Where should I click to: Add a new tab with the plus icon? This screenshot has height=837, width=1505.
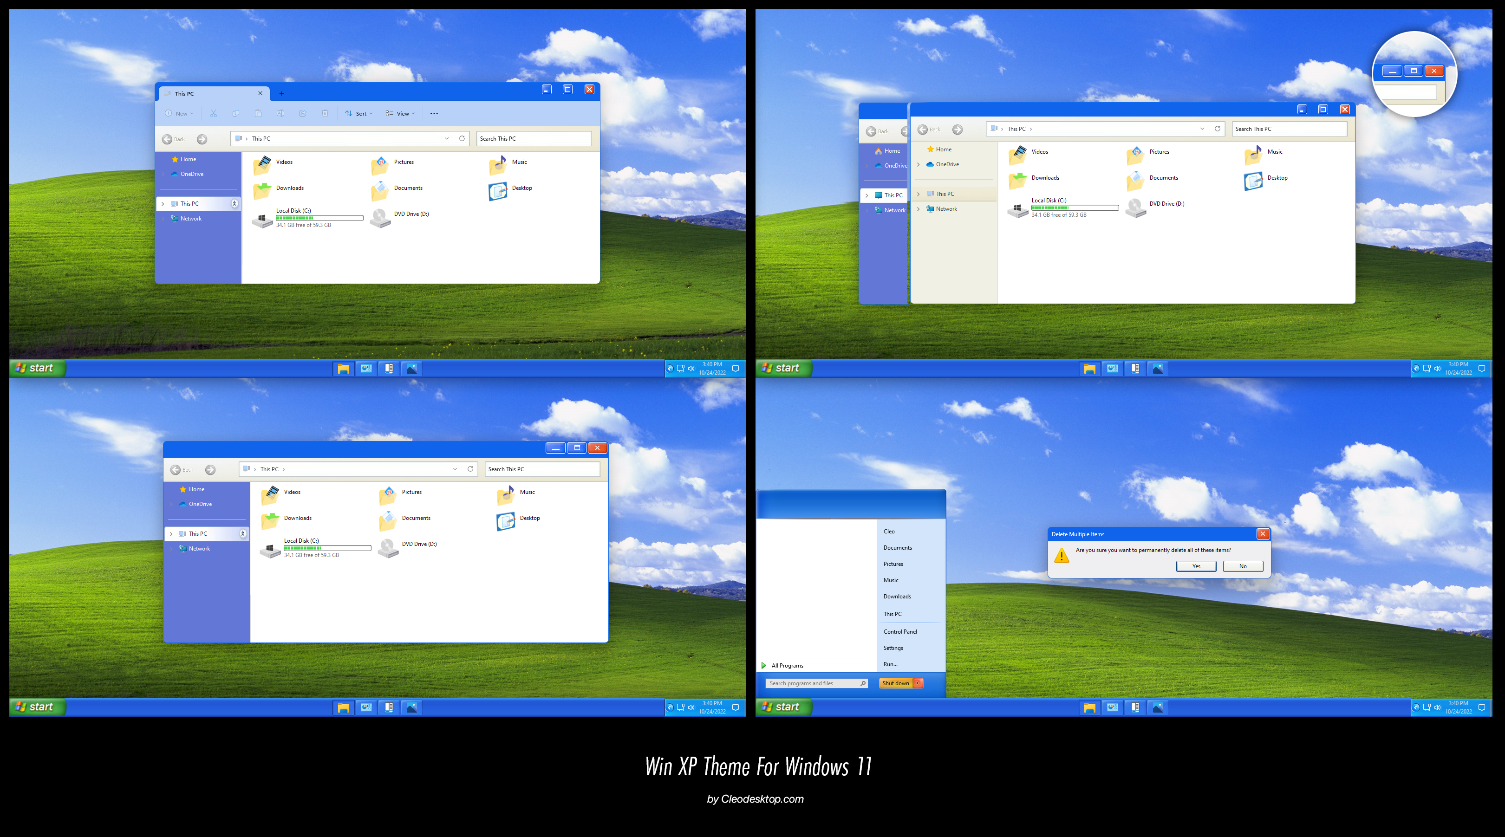[x=281, y=93]
